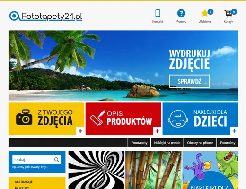Click the paint roller icon on red tile
Image resolution: width=246 pixels, height=189 pixels.
[x=97, y=118]
